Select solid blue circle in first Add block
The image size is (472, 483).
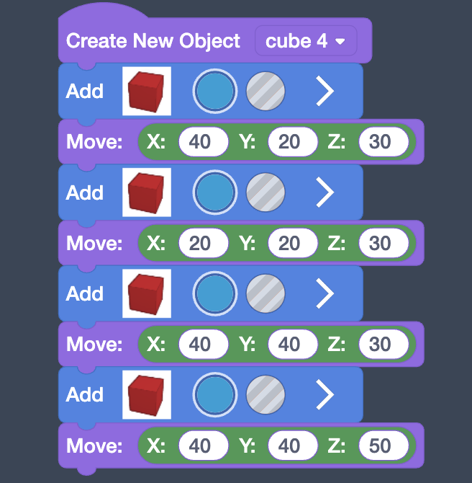coord(214,91)
